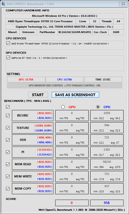Click the MEM-READ CPU score 58224

click(x=107, y=162)
